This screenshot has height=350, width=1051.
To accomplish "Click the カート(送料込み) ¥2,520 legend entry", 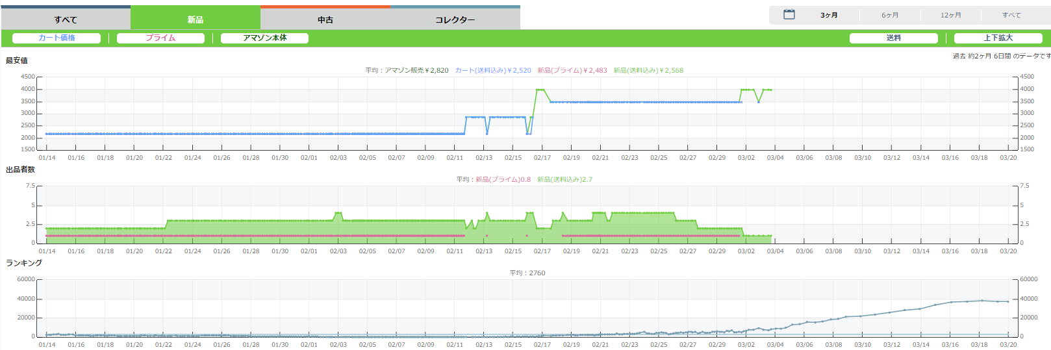I will point(492,71).
